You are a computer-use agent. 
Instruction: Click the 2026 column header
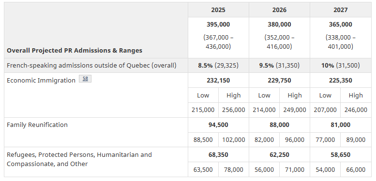coord(279,10)
